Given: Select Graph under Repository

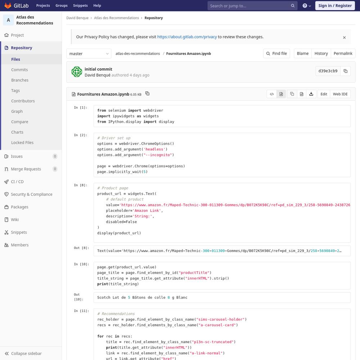Looking at the screenshot, I should point(31,111).
